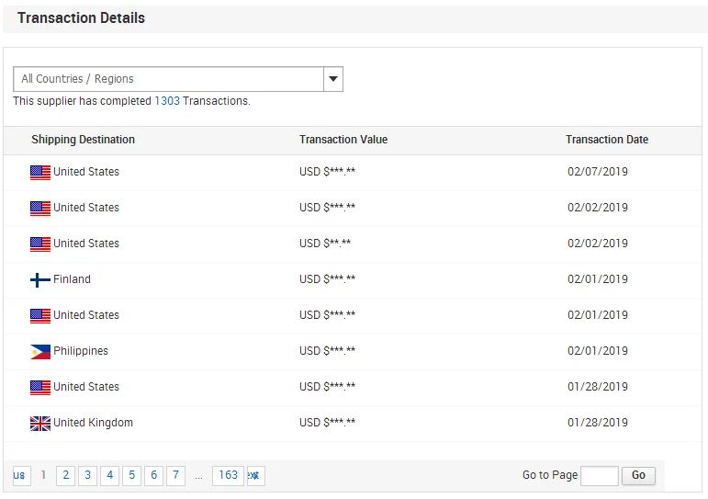This screenshot has width=708, height=499.
Task: Select the Finland destination text
Action: (x=72, y=279)
